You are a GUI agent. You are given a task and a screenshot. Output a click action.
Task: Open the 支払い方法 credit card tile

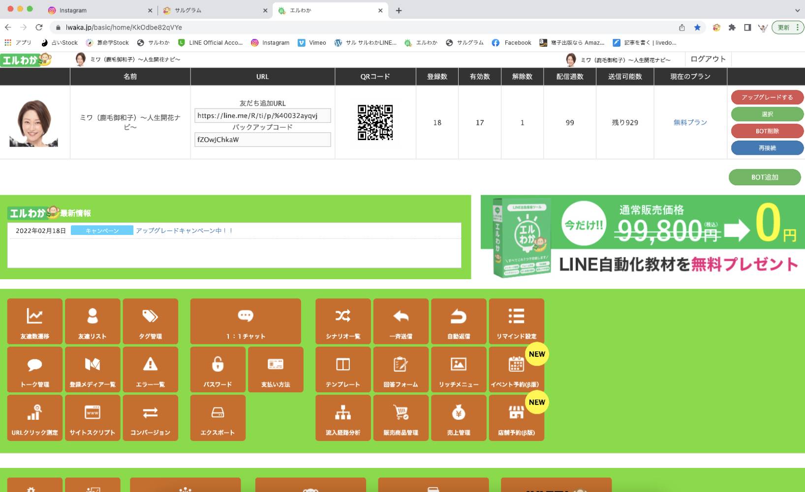(276, 369)
